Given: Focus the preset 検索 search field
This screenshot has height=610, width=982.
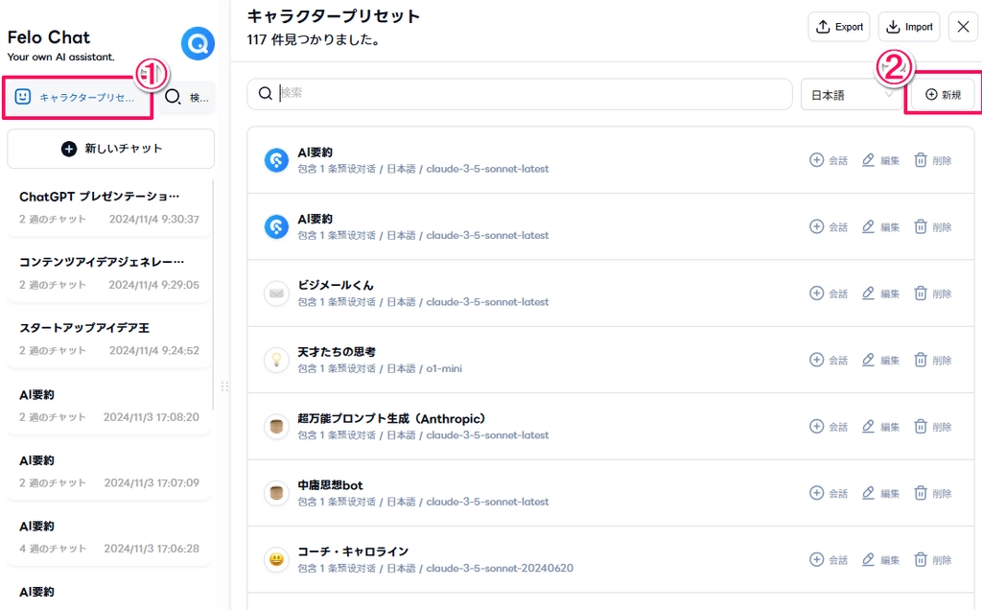Looking at the screenshot, I should (x=520, y=93).
